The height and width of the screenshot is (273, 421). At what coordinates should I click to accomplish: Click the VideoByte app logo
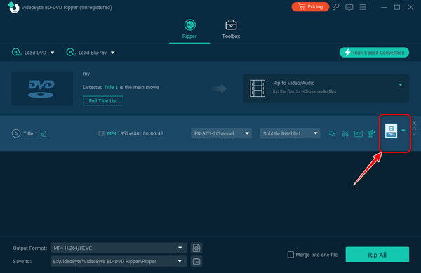[13, 7]
